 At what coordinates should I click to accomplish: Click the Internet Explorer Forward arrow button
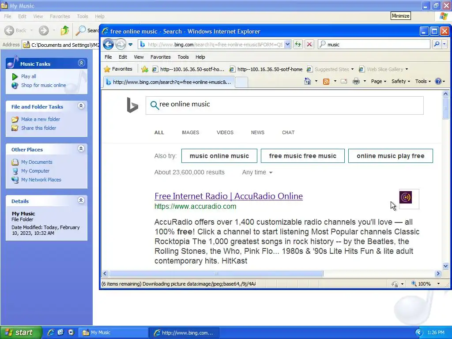(121, 45)
